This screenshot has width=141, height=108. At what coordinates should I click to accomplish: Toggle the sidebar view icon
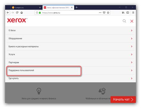pos(128,12)
